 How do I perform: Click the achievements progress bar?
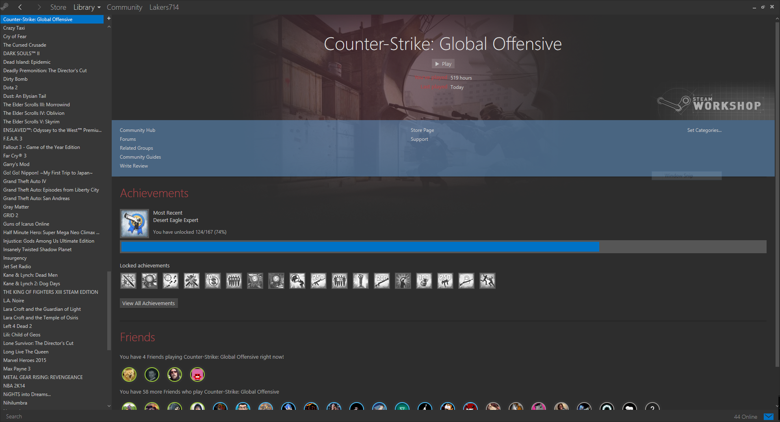[x=443, y=247]
